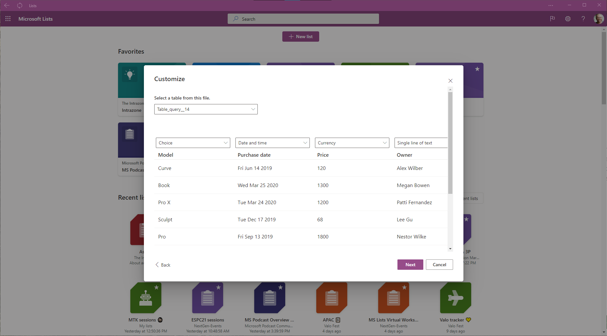The image size is (607, 336).
Task: Open the Help question mark icon
Action: [583, 19]
